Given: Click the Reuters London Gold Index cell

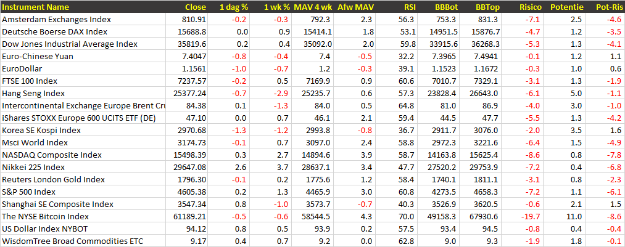Looking at the screenshot, I should [54, 180].
